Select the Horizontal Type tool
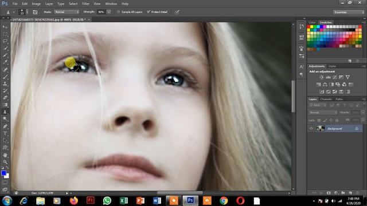Image resolution: width=367 pixels, height=206 pixels. tap(5, 133)
